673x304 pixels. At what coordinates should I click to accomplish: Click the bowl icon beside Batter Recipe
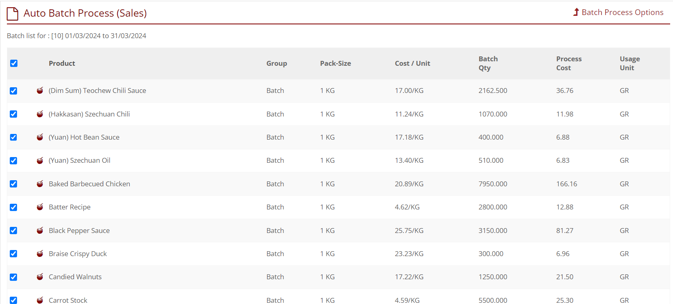40,207
